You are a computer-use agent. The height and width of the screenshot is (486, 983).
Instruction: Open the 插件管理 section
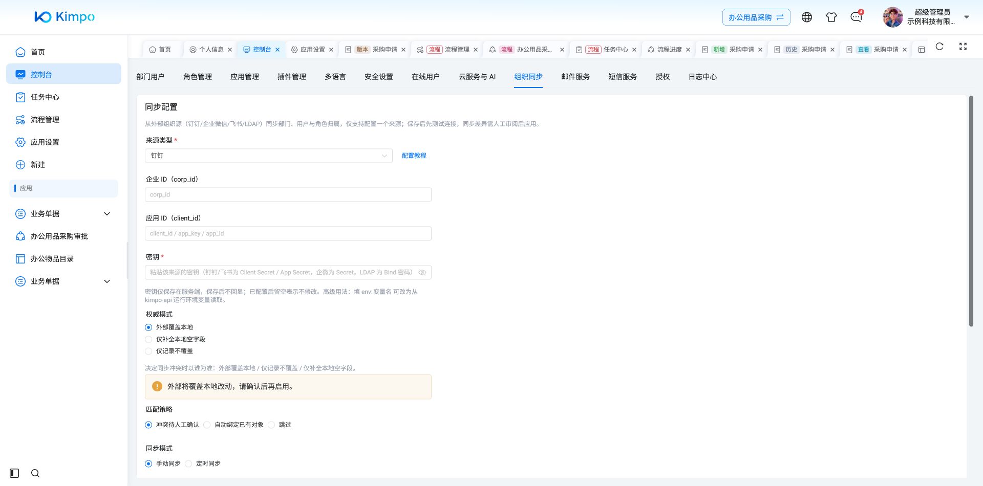(292, 77)
